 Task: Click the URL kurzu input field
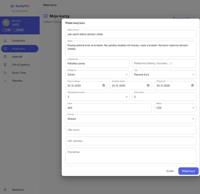tap(130, 130)
